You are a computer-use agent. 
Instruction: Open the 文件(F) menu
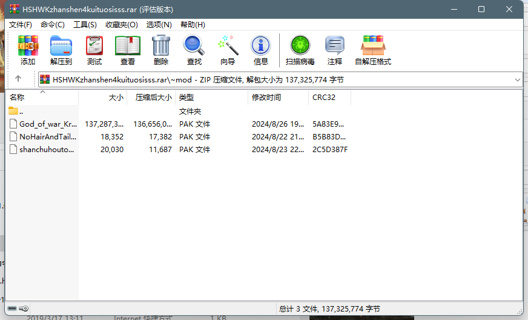click(x=20, y=25)
